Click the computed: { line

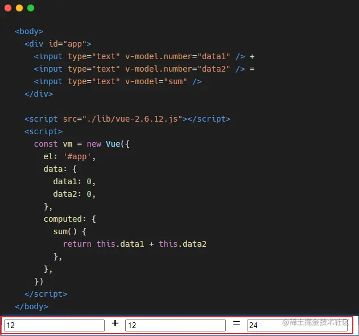70,219
